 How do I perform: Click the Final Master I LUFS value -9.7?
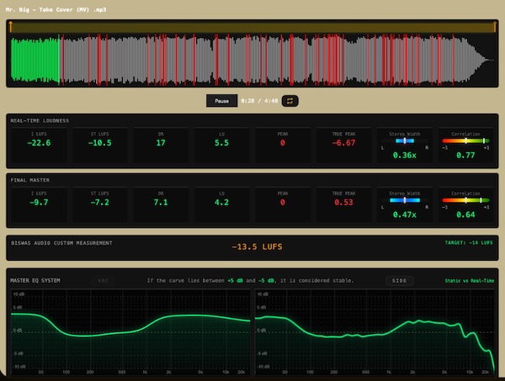pos(39,203)
